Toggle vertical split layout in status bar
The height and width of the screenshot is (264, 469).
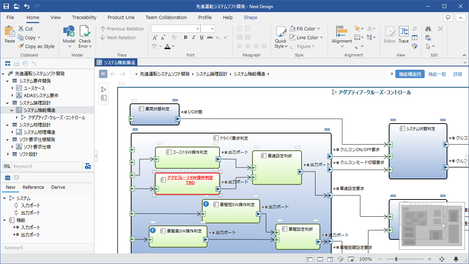pyautogui.click(x=330, y=259)
